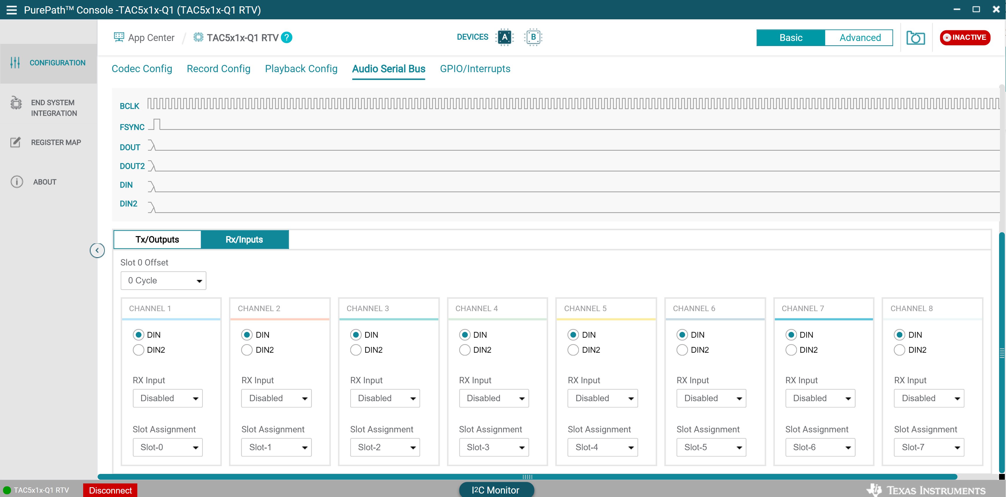Open Channel 7 RX Input dropdown
The width and height of the screenshot is (1006, 497).
821,398
